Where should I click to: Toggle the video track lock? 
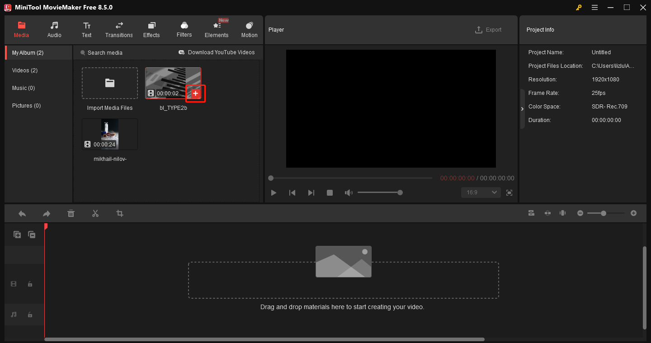30,284
